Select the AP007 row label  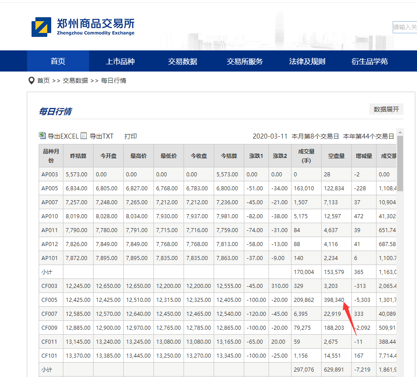coord(49,202)
